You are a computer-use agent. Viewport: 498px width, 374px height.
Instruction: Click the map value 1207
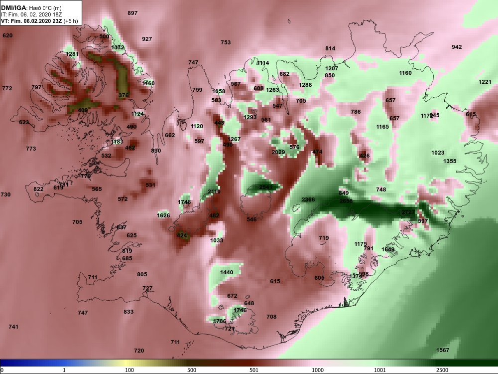[x=332, y=68]
